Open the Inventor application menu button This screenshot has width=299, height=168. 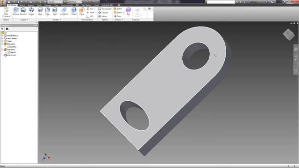(3, 3)
